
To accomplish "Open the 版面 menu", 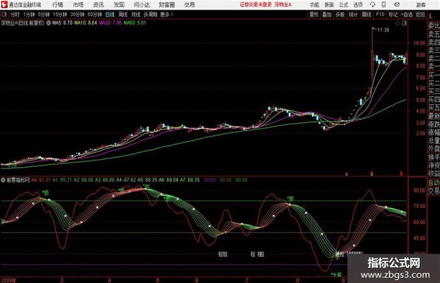I will click(x=329, y=5).
